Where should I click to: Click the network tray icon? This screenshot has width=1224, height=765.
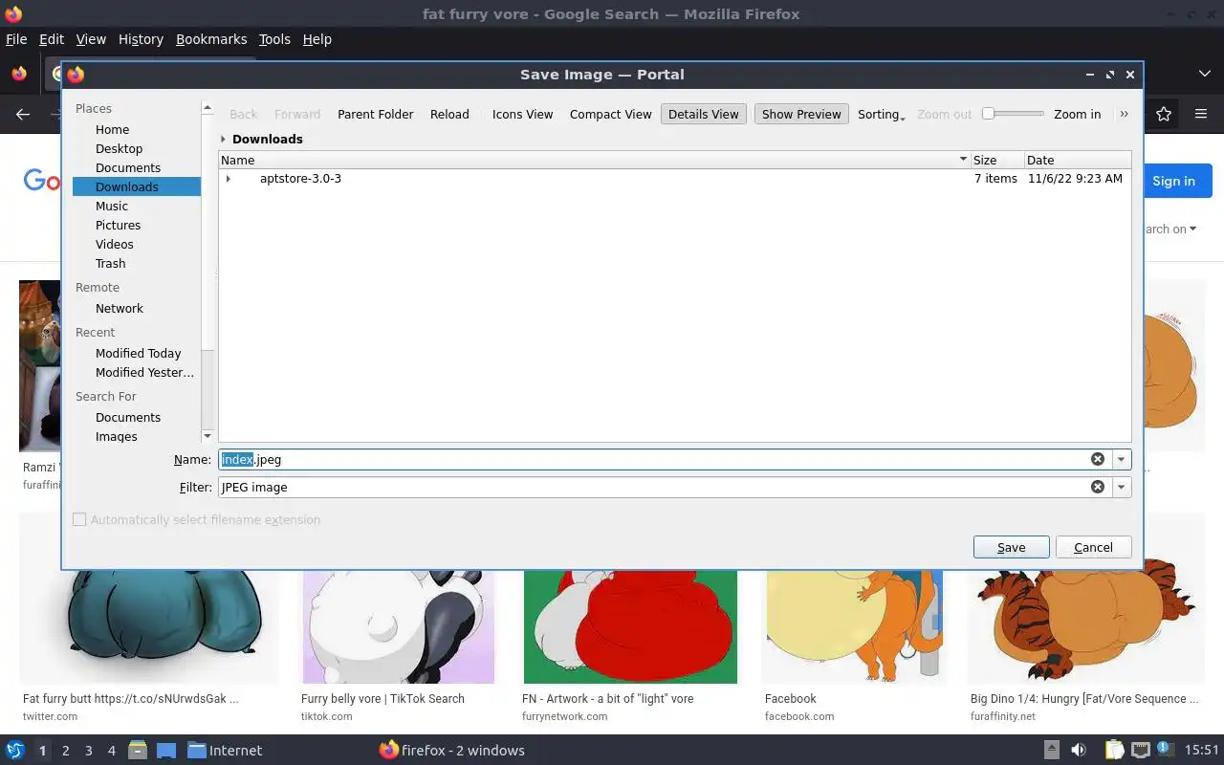click(1140, 750)
